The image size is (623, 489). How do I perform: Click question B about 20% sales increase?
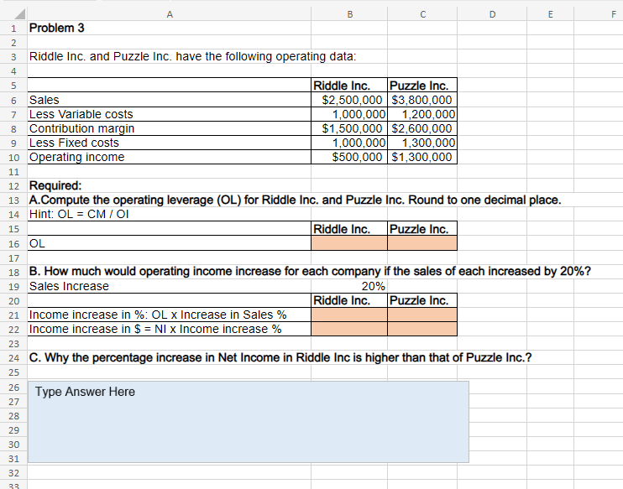(310, 272)
